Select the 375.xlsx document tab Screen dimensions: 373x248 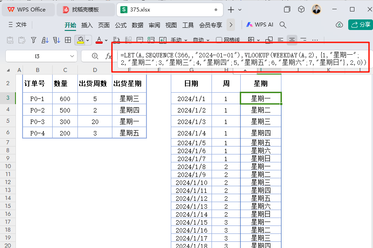tap(169, 10)
